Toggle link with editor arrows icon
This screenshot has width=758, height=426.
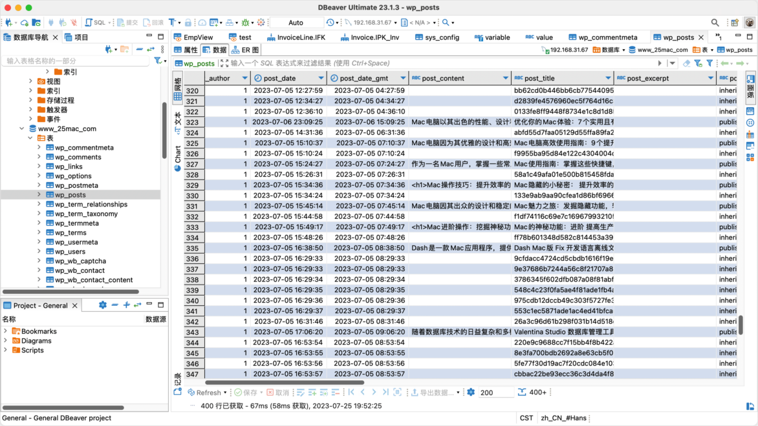pyautogui.click(x=151, y=49)
